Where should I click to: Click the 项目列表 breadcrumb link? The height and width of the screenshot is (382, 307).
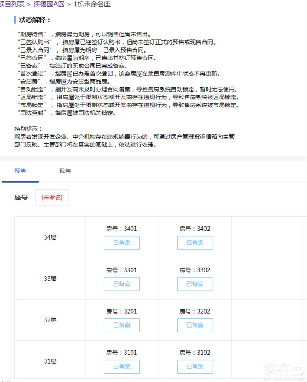11,4
